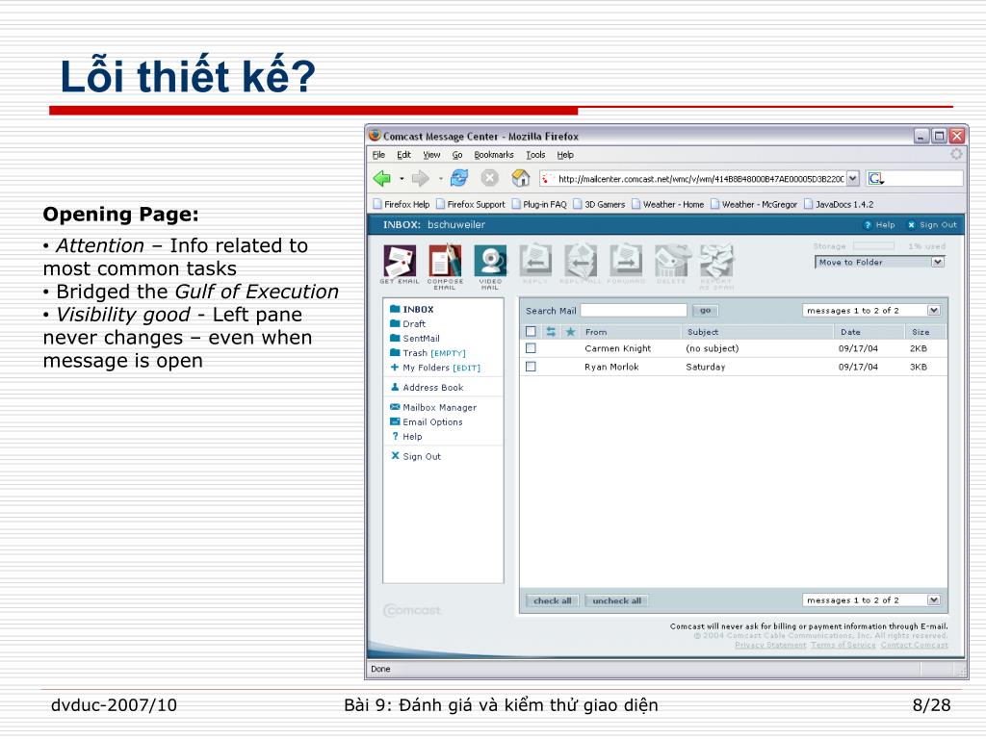The image size is (986, 739).
Task: Click the Firefox stop loading icon
Action: (490, 178)
